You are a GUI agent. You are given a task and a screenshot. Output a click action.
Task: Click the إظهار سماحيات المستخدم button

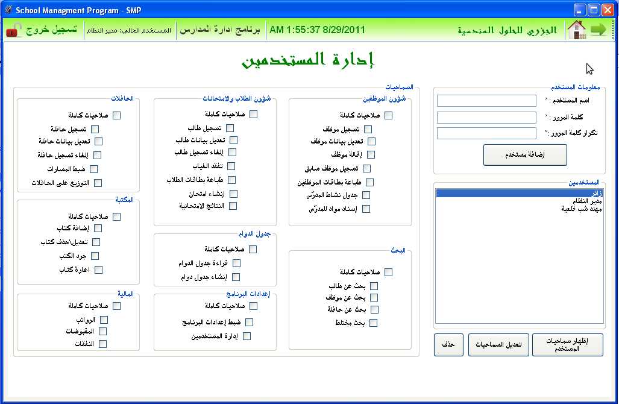[x=568, y=345]
